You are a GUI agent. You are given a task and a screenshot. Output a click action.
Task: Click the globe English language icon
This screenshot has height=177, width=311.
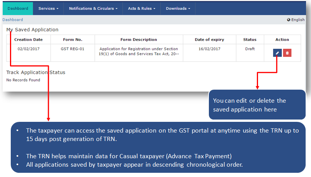[x=289, y=20]
